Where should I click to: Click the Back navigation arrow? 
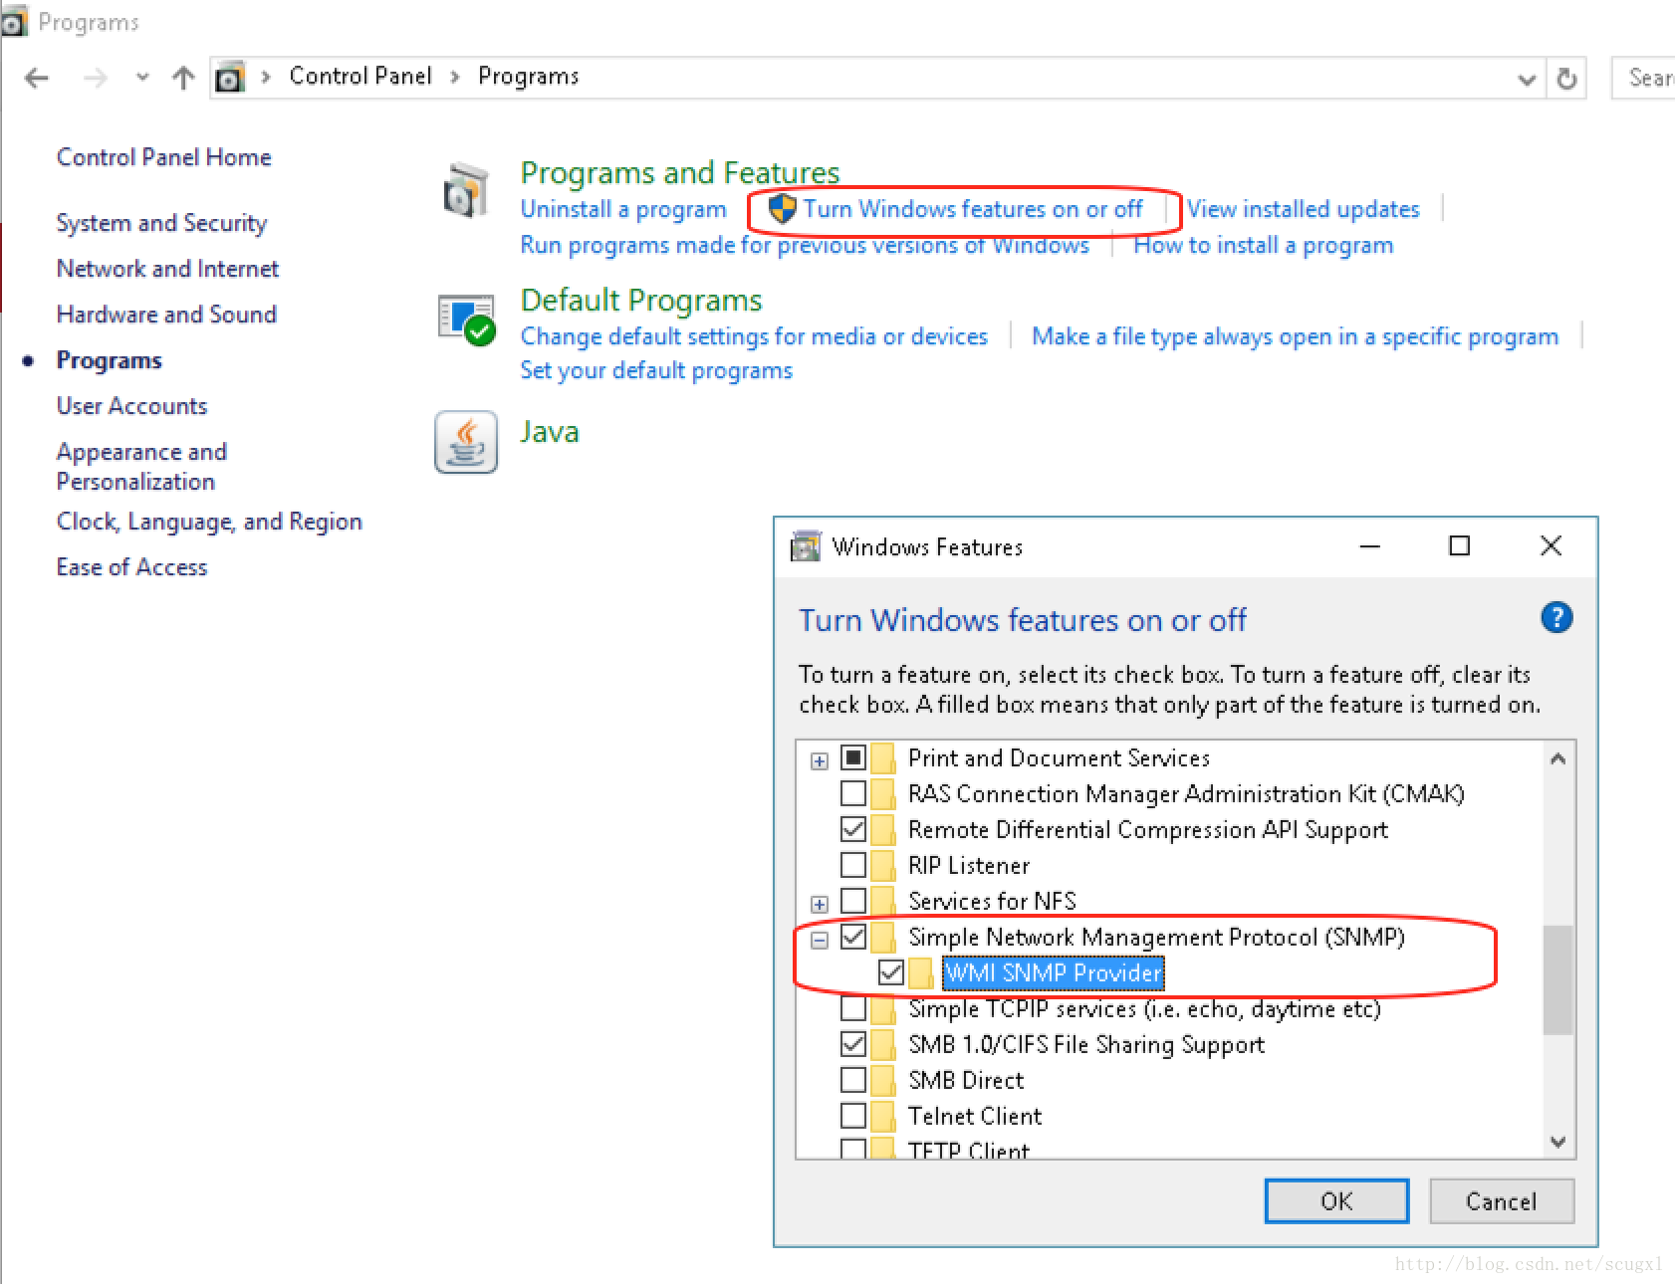coord(36,78)
